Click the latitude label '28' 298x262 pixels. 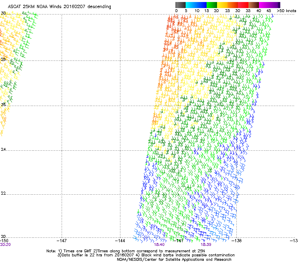3,59
